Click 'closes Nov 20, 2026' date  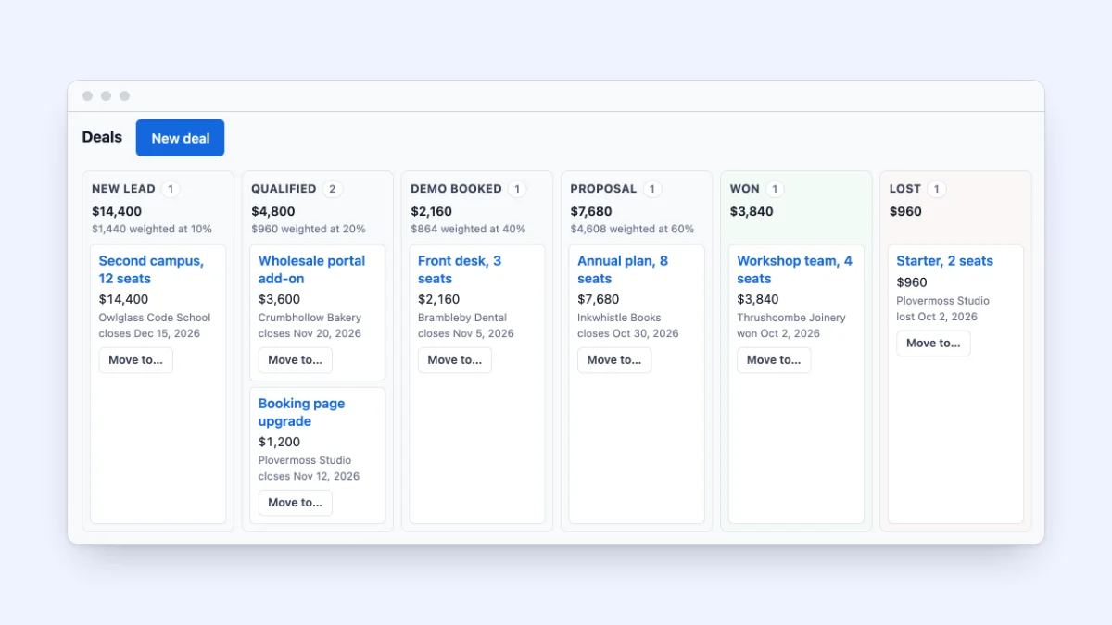click(x=310, y=333)
